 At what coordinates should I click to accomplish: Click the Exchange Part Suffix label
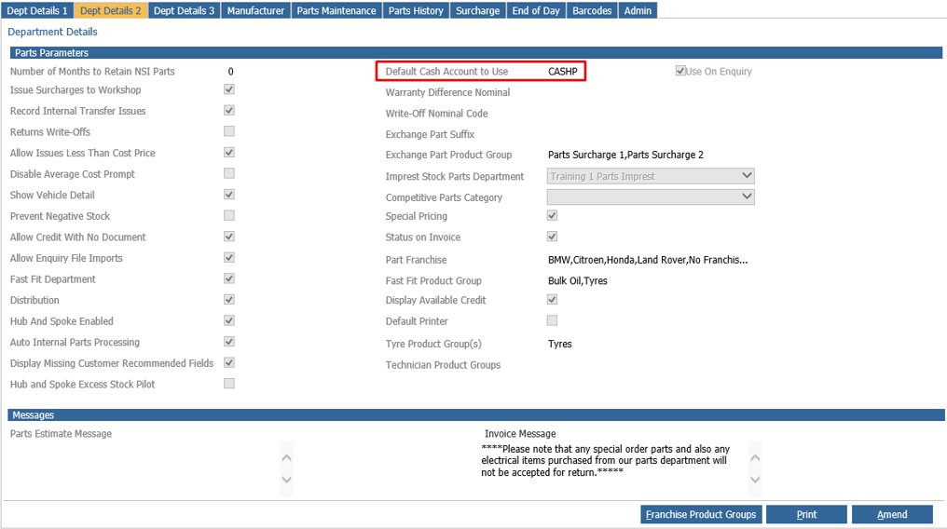click(x=430, y=134)
